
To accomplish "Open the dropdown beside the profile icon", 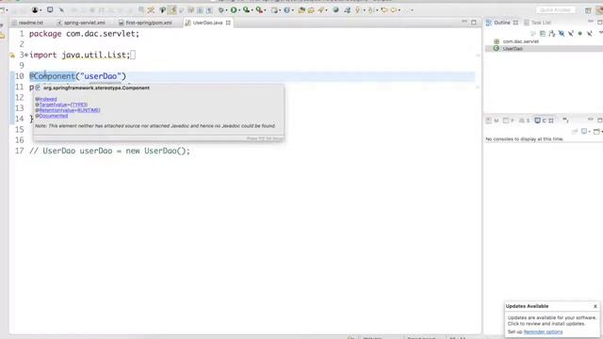I will coord(41,10).
